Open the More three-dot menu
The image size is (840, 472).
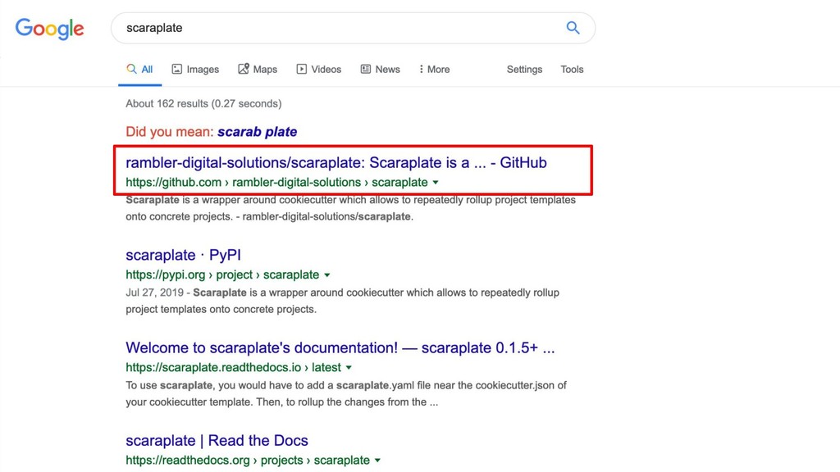coord(435,69)
